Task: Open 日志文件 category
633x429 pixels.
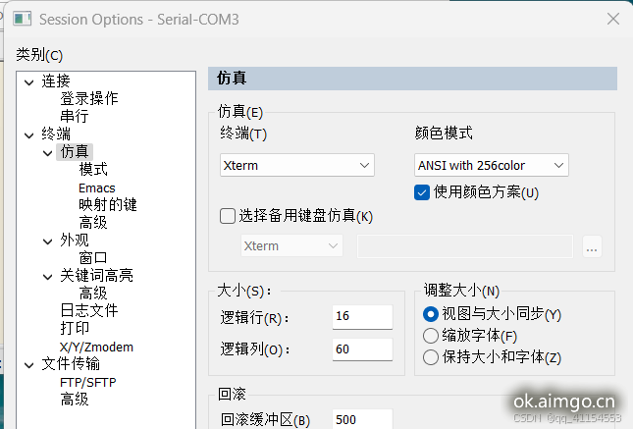Action: (88, 310)
